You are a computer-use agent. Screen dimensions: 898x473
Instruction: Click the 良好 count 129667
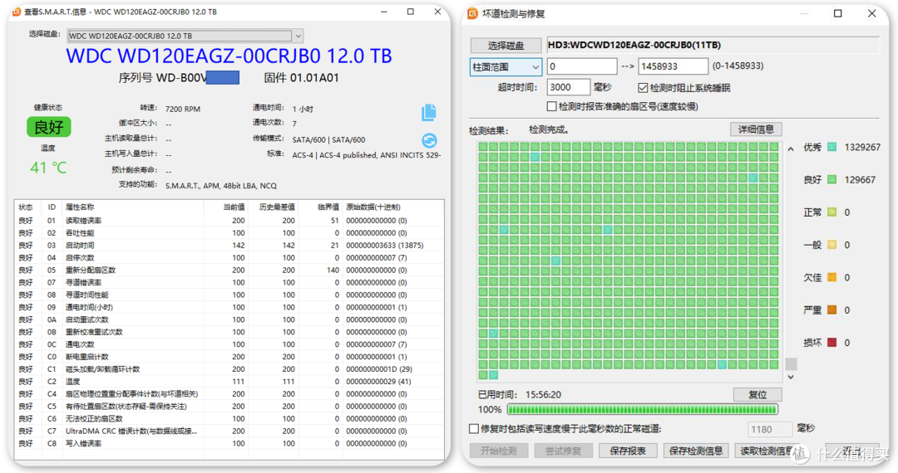coord(860,179)
